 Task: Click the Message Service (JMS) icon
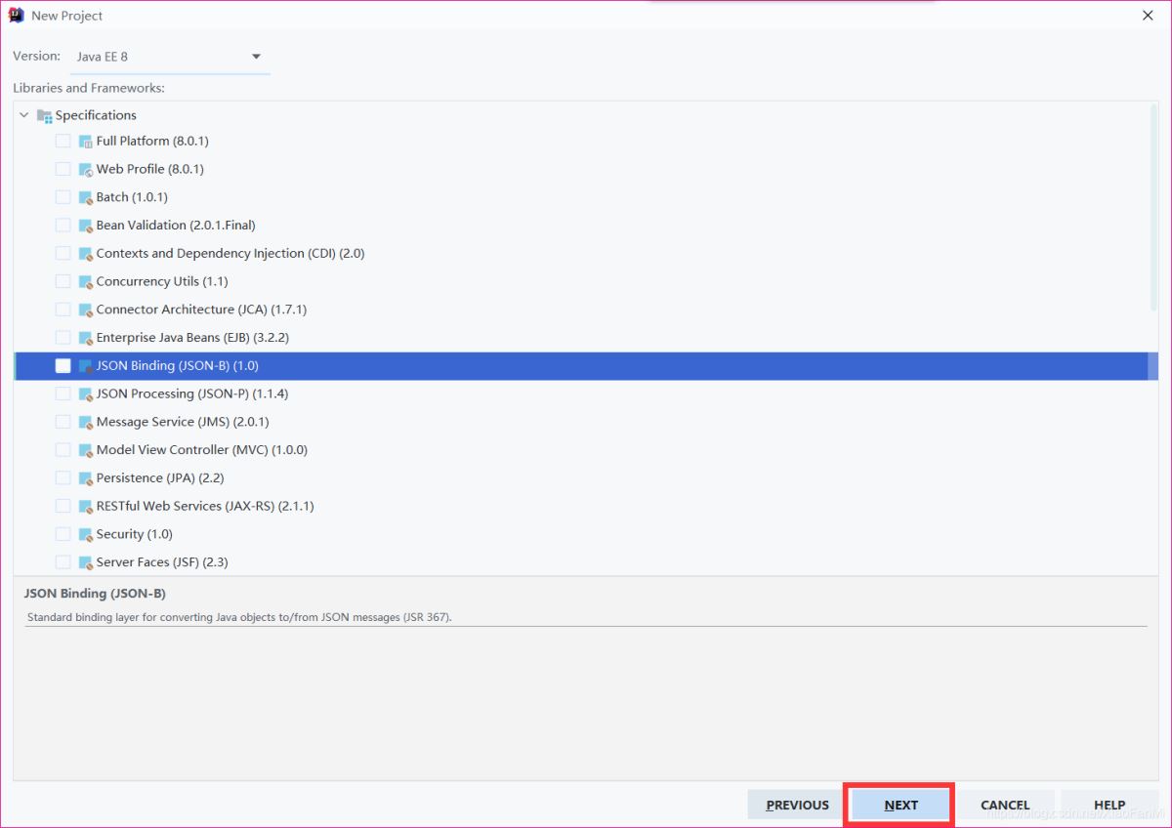point(85,423)
